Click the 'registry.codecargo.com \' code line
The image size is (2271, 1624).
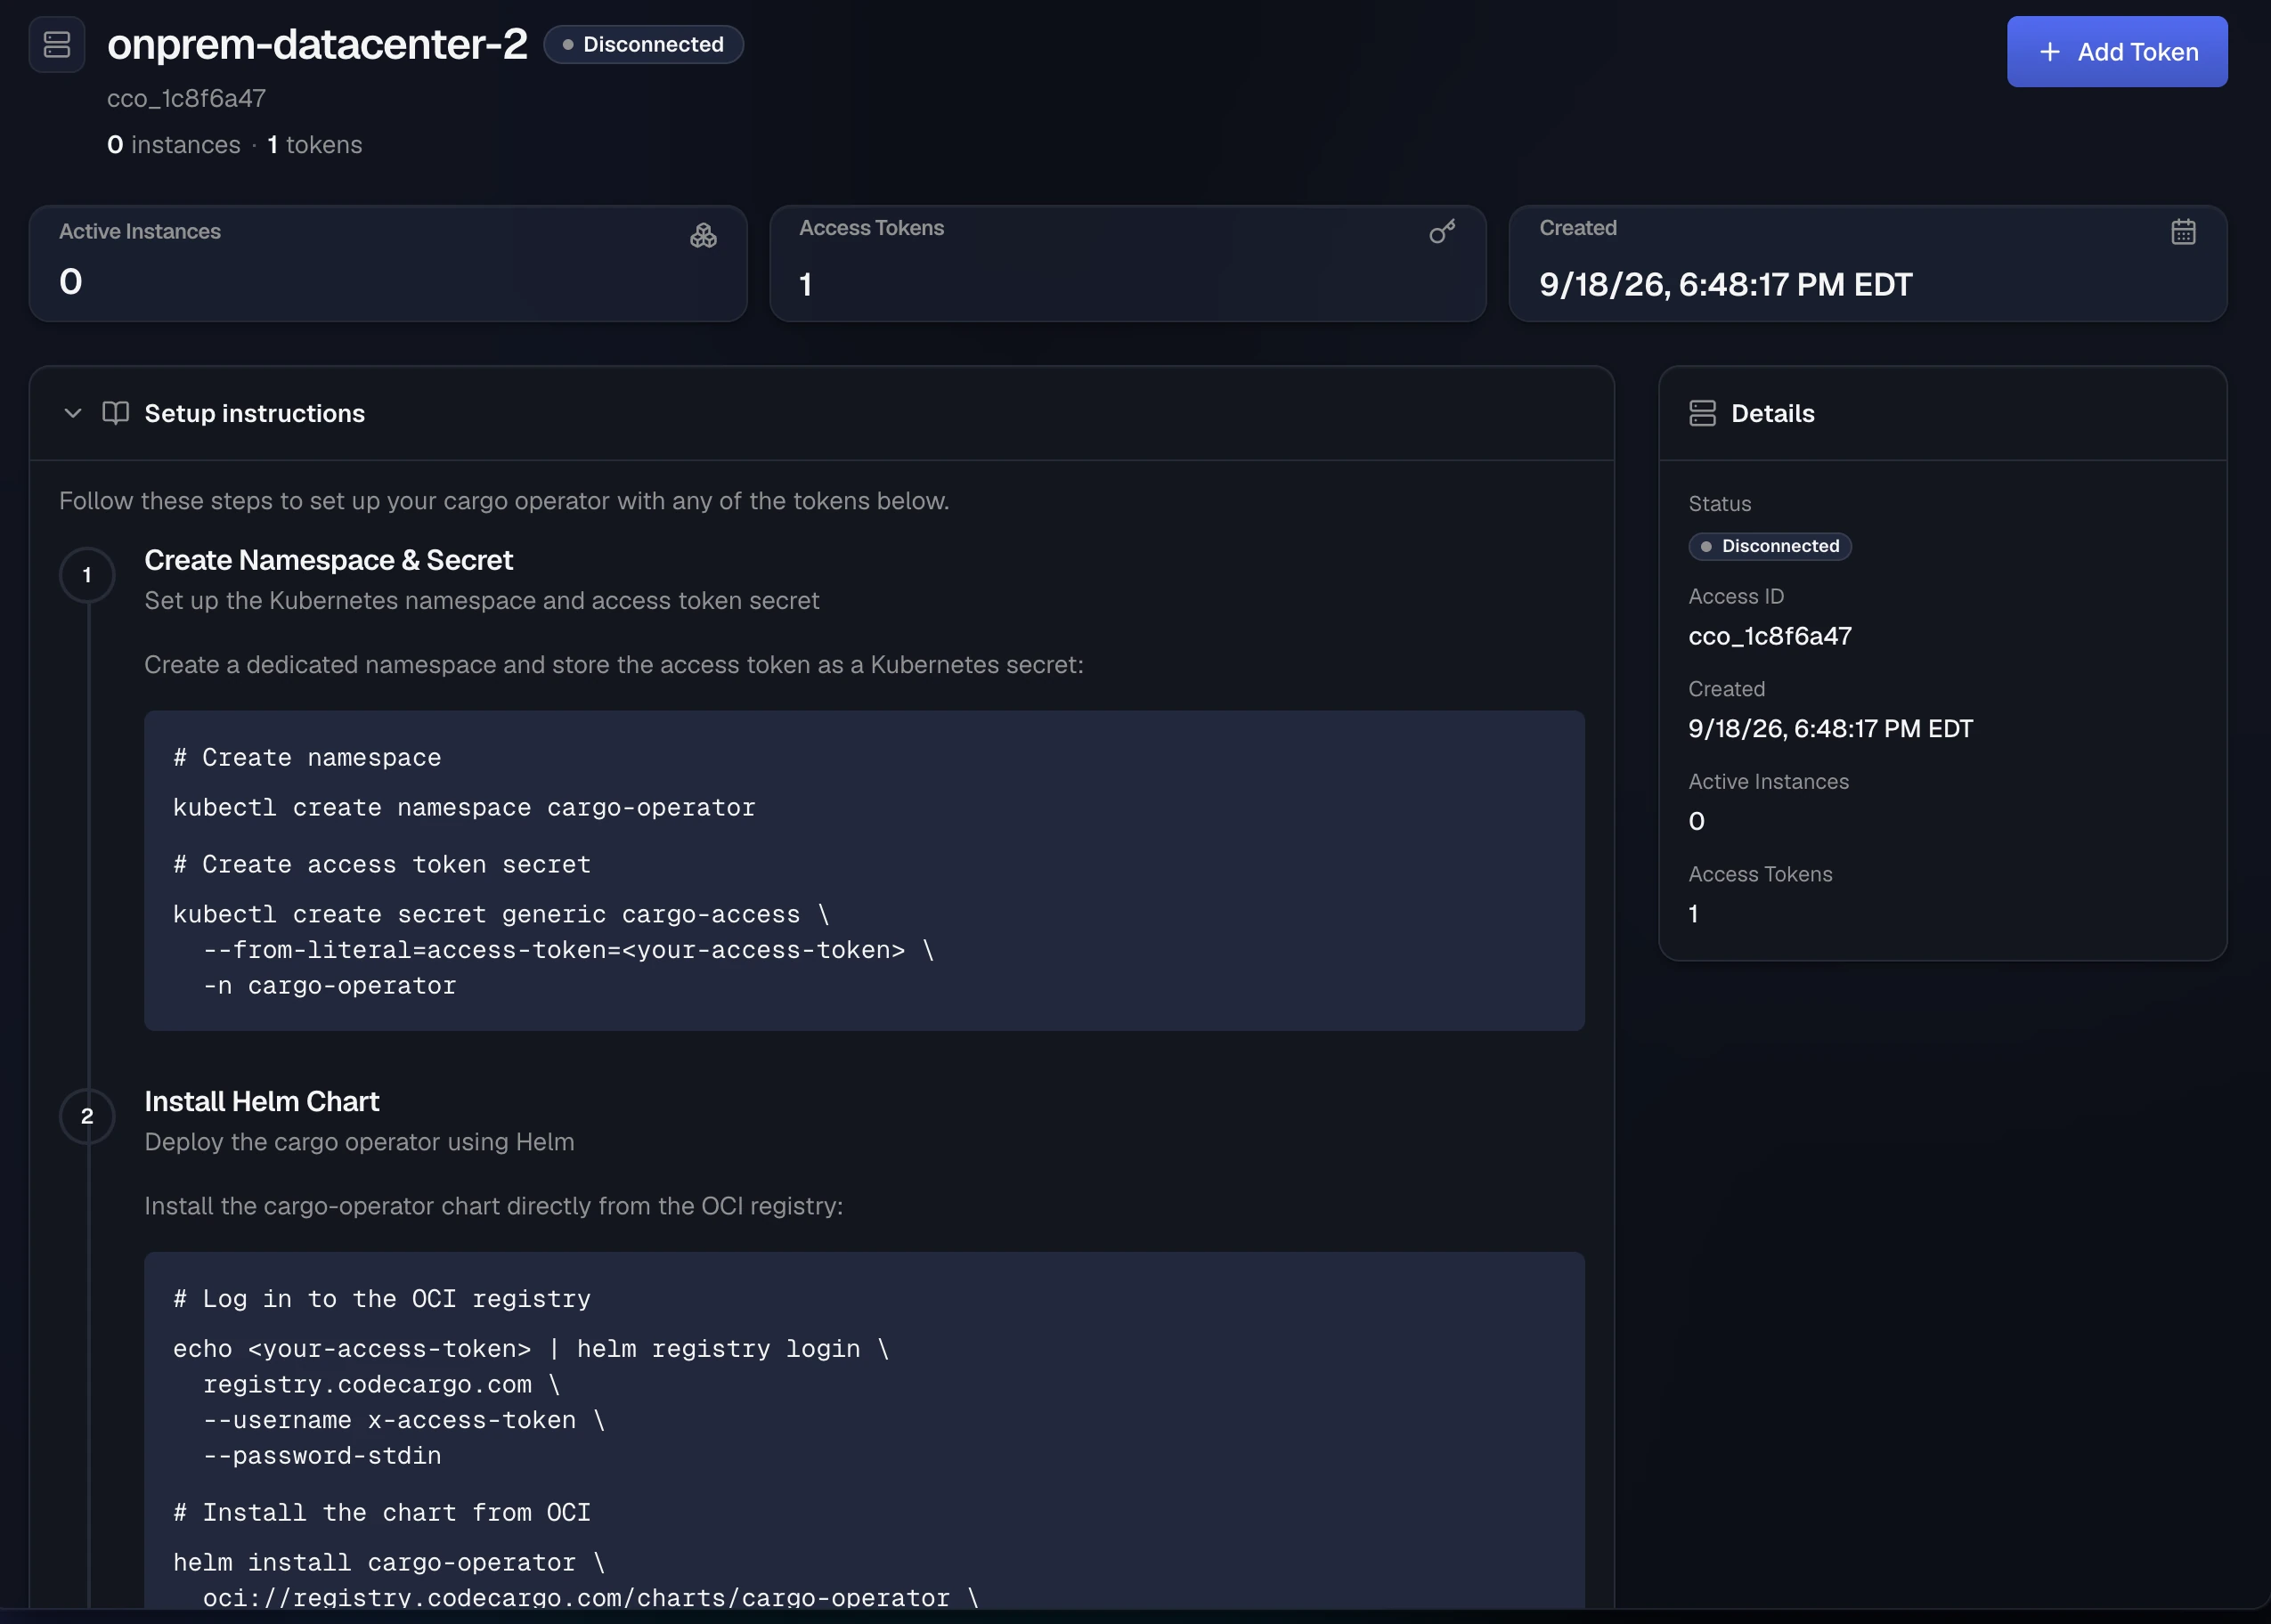[x=381, y=1384]
